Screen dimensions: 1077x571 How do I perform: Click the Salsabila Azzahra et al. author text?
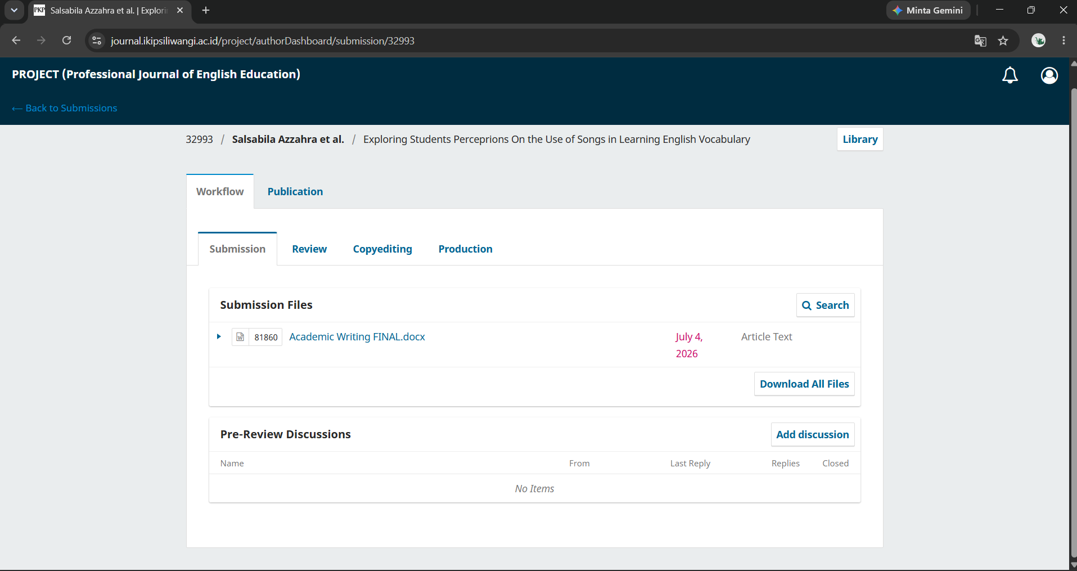pyautogui.click(x=288, y=140)
